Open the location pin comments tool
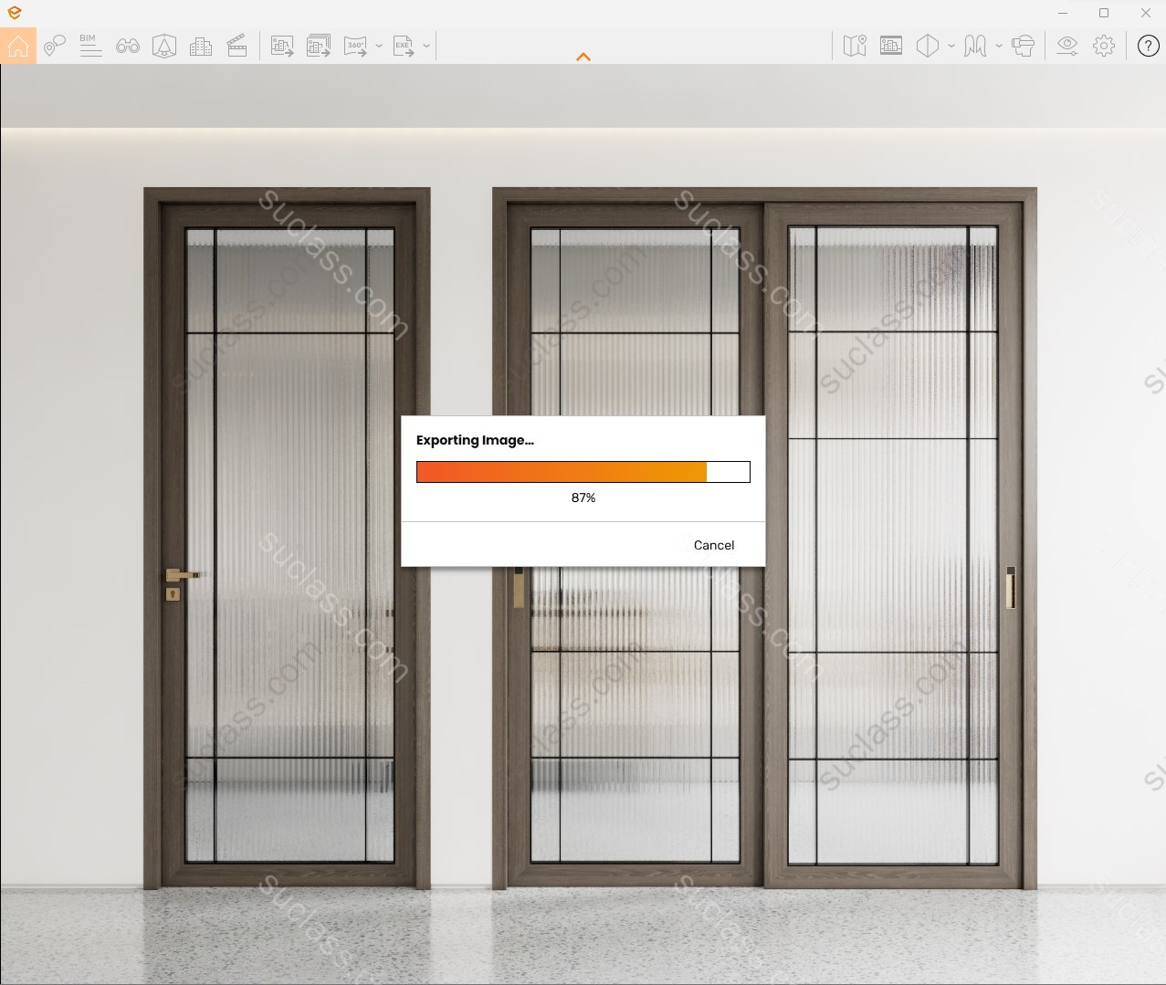The image size is (1166, 985). point(55,46)
